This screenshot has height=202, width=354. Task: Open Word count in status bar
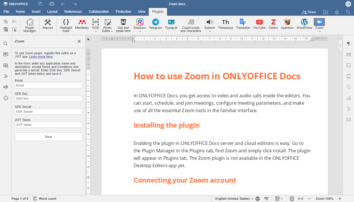pyautogui.click(x=45, y=199)
